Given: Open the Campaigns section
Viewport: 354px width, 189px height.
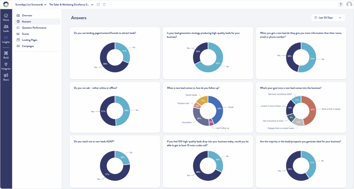Looking at the screenshot, I should pos(28,46).
